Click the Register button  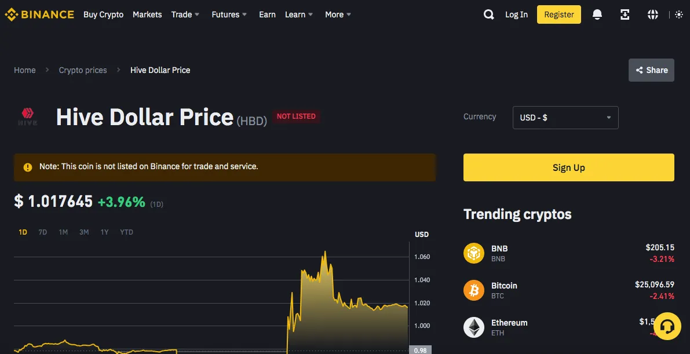(559, 14)
